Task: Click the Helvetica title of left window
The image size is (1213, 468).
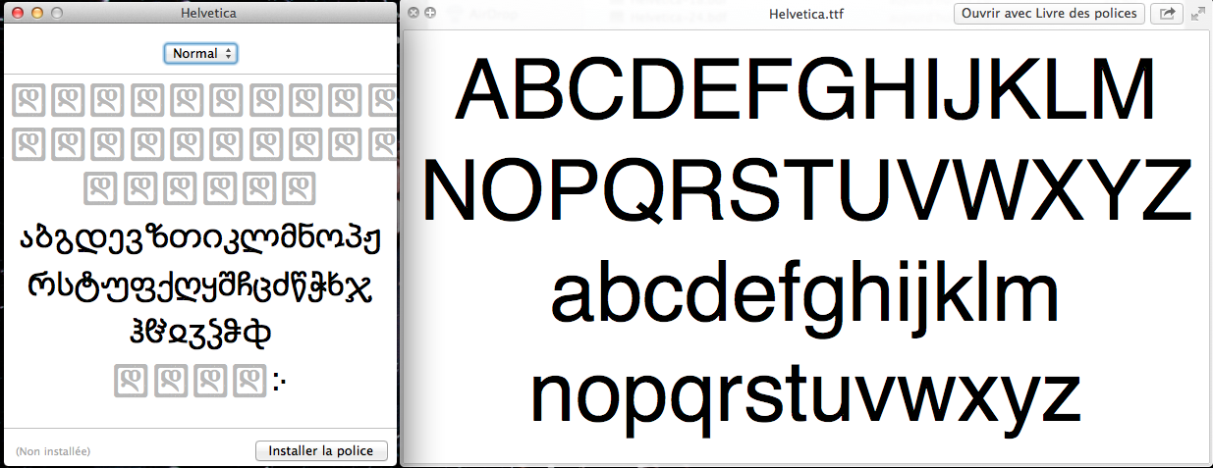Action: (208, 14)
